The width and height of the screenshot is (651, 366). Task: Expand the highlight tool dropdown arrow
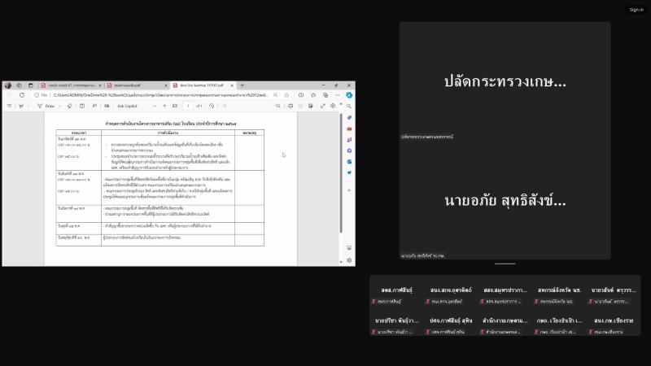[x=29, y=106]
